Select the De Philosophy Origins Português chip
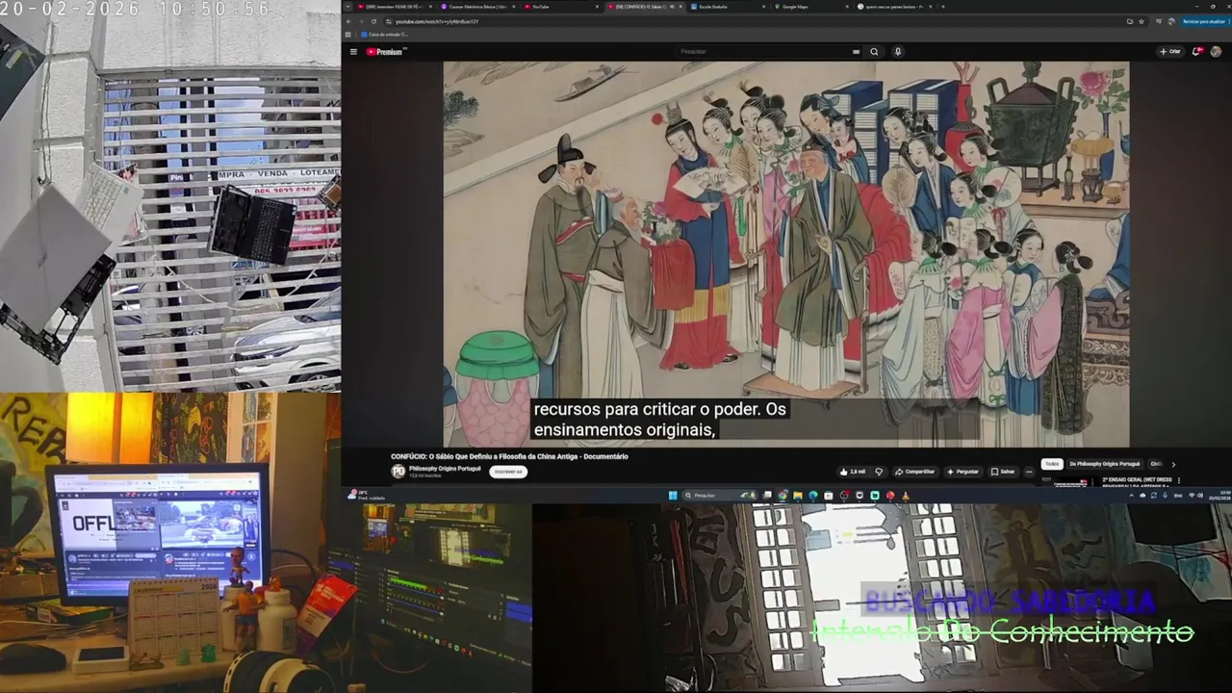1232x693 pixels. tap(1105, 464)
